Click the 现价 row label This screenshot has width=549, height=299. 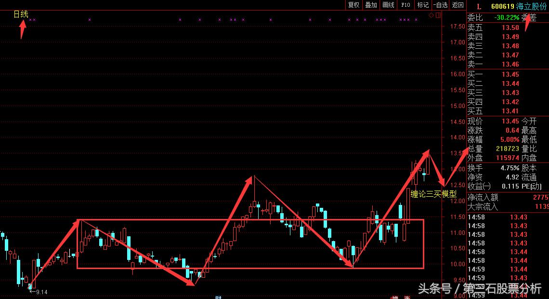[x=475, y=121]
